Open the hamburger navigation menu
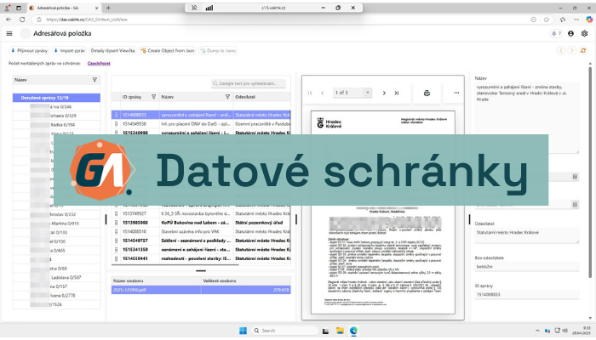This screenshot has width=596, height=340. [x=9, y=34]
